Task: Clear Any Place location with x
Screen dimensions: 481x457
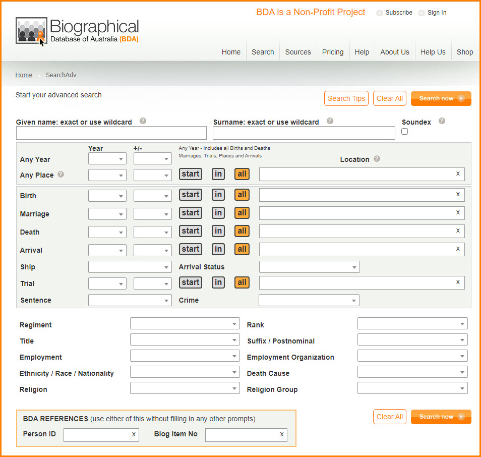Action: [458, 174]
